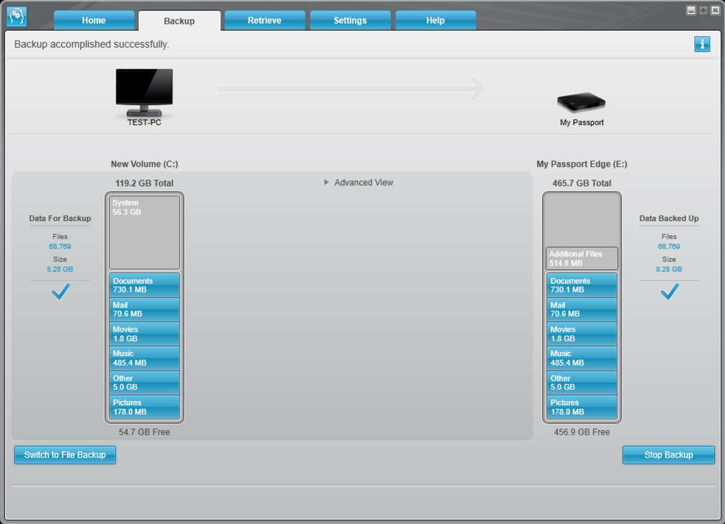The image size is (725, 524).
Task: Close the SmartWare window
Action: click(715, 10)
